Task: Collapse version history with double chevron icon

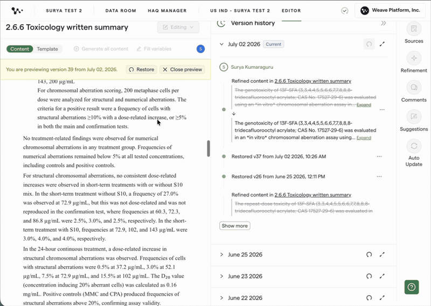Action: pyautogui.click(x=384, y=23)
